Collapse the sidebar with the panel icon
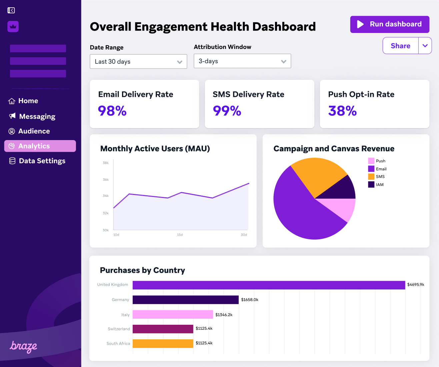 coord(11,10)
